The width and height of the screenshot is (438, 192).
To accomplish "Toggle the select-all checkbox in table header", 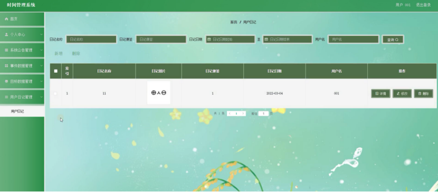I will point(55,71).
